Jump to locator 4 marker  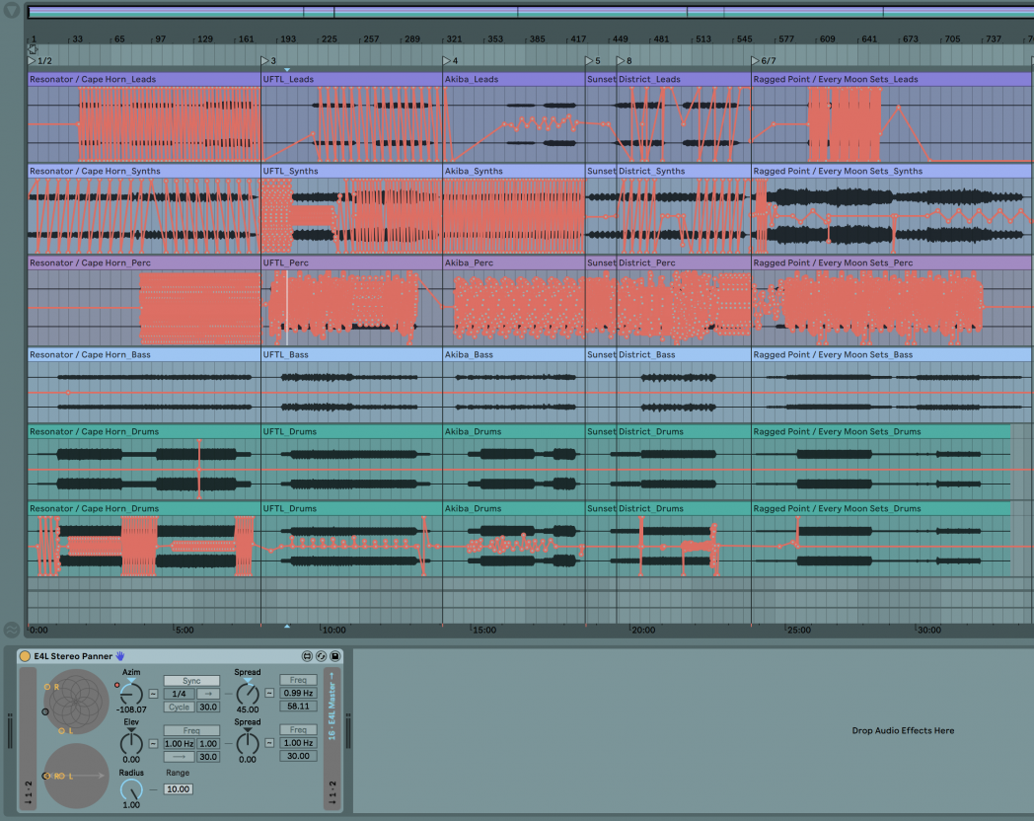click(x=448, y=60)
